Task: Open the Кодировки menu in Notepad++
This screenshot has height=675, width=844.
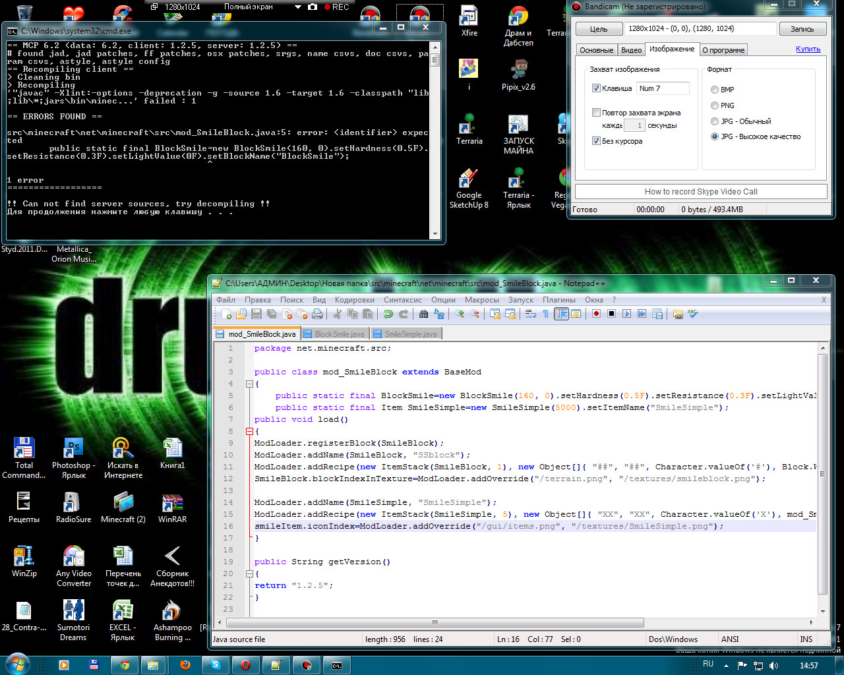Action: pyautogui.click(x=354, y=300)
